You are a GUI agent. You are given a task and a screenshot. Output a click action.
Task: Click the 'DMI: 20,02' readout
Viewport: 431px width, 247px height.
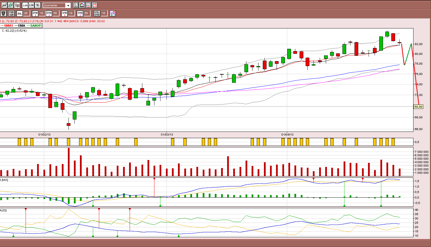pyautogui.click(x=97, y=21)
